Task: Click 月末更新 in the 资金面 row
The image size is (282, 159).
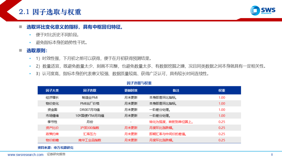Action: (131, 110)
